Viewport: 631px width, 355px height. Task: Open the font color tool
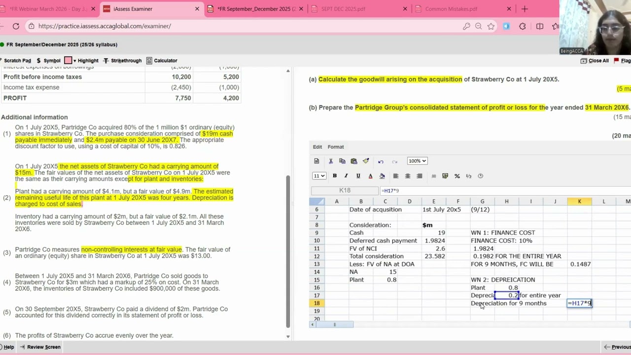370,176
